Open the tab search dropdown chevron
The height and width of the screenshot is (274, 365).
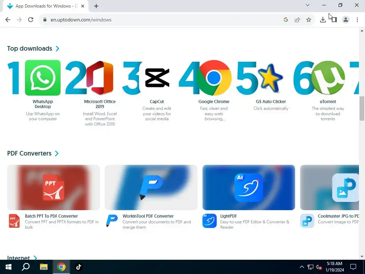(x=308, y=5)
